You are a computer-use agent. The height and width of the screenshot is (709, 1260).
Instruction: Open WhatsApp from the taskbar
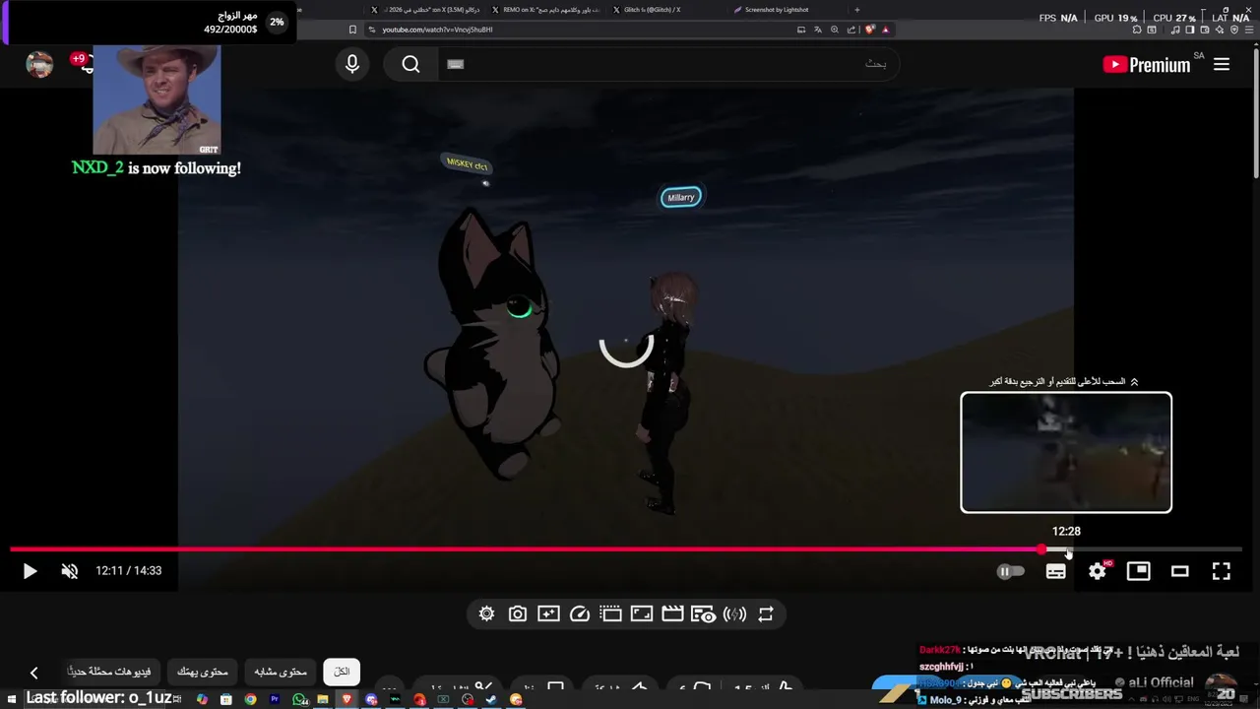(299, 699)
